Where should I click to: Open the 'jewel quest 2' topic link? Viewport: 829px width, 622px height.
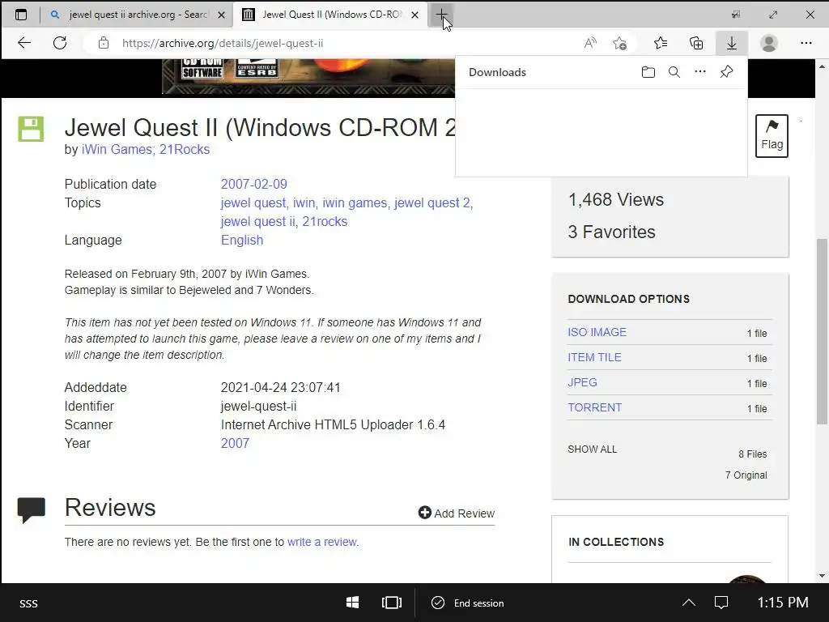pyautogui.click(x=432, y=202)
